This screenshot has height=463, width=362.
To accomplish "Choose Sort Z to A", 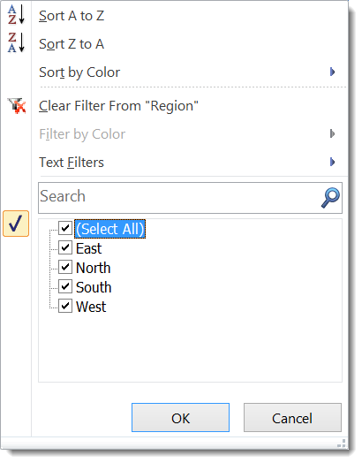I will click(x=72, y=44).
